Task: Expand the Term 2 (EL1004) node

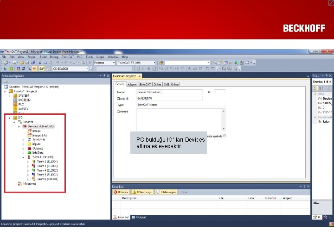Action: click(28, 162)
